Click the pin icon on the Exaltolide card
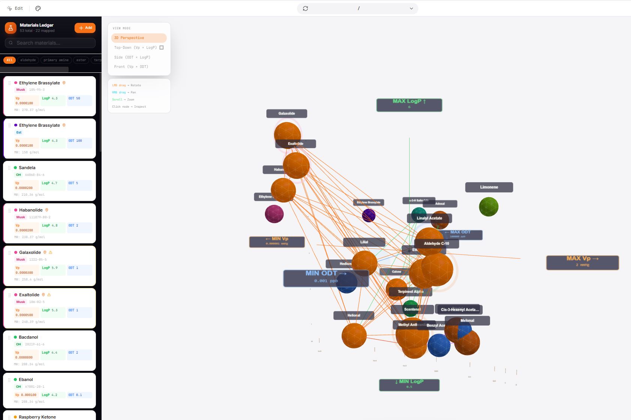This screenshot has width=631, height=420. pyautogui.click(x=43, y=295)
